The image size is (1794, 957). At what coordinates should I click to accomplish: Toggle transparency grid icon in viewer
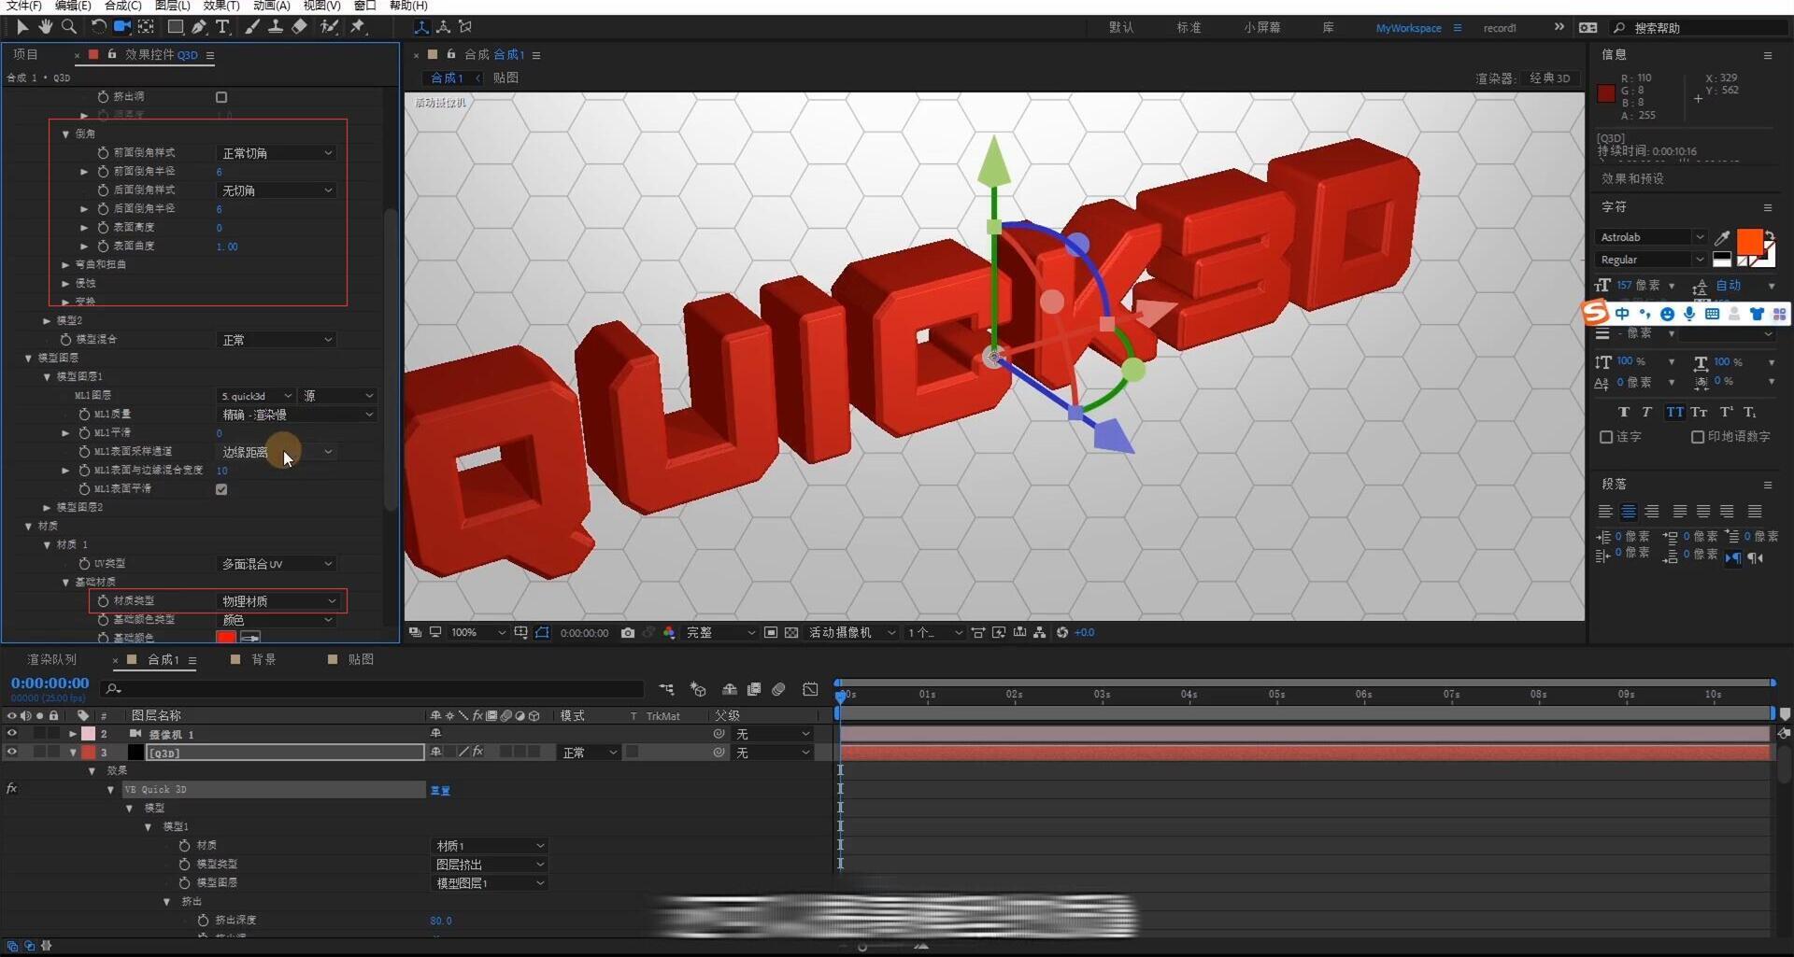click(x=791, y=632)
